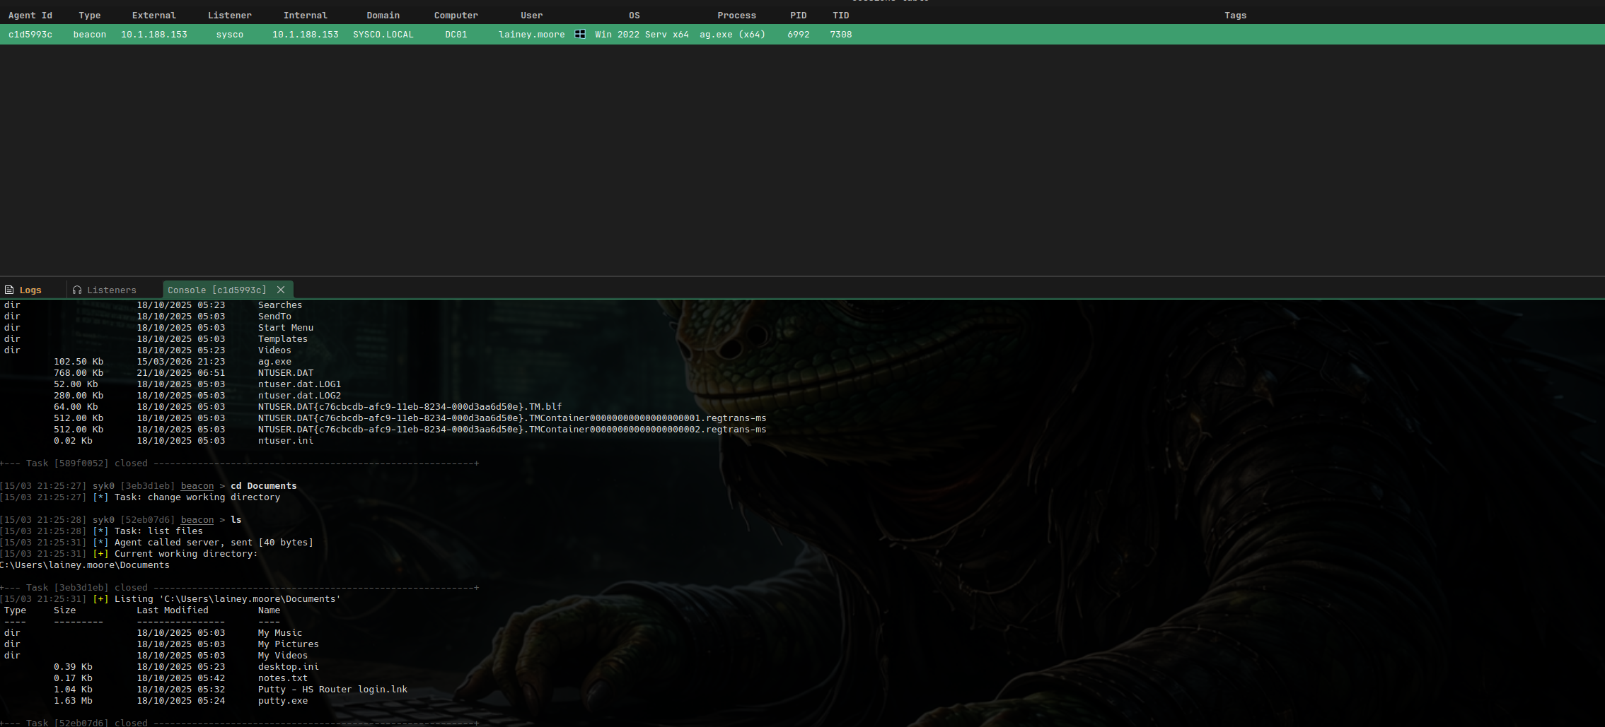The height and width of the screenshot is (727, 1605).
Task: Click the SendTo directory entry
Action: (x=274, y=317)
